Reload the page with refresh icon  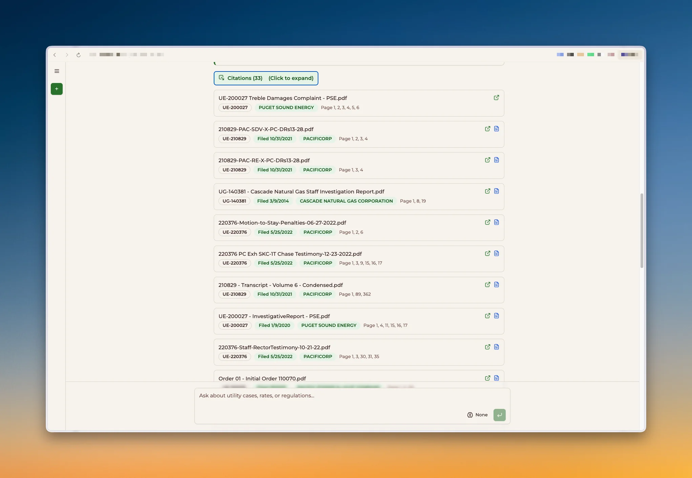pos(79,55)
